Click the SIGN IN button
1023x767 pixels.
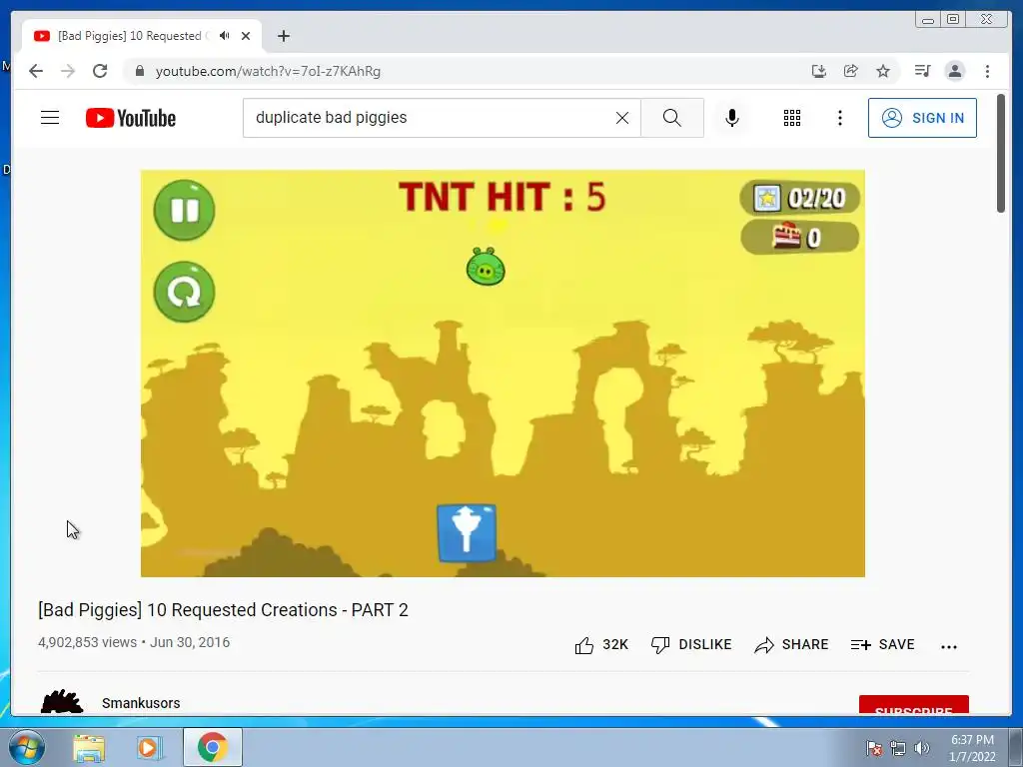922,118
